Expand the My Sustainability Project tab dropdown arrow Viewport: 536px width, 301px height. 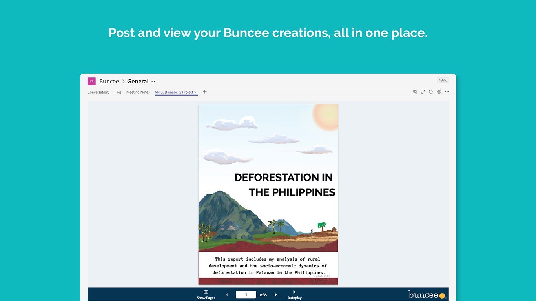pyautogui.click(x=195, y=92)
